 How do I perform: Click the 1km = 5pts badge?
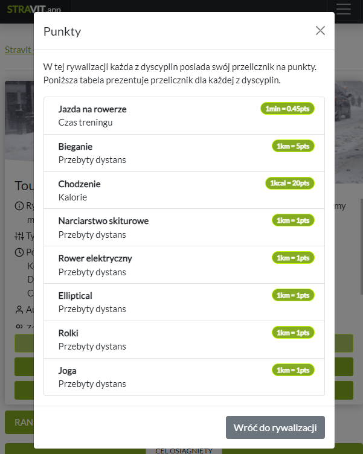(293, 146)
